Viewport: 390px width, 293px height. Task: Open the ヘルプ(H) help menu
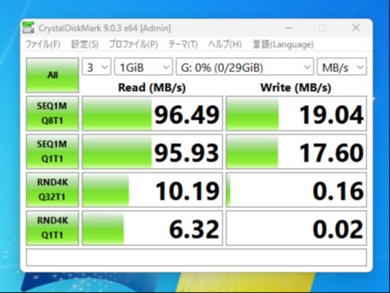click(225, 44)
